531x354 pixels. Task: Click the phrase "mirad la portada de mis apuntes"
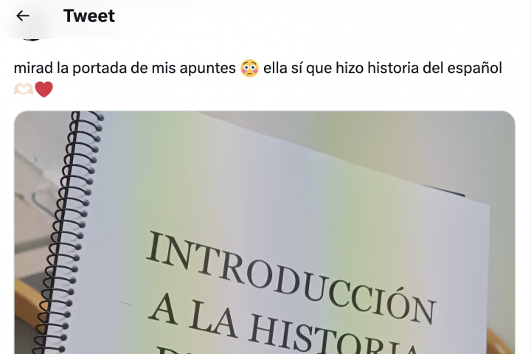125,68
